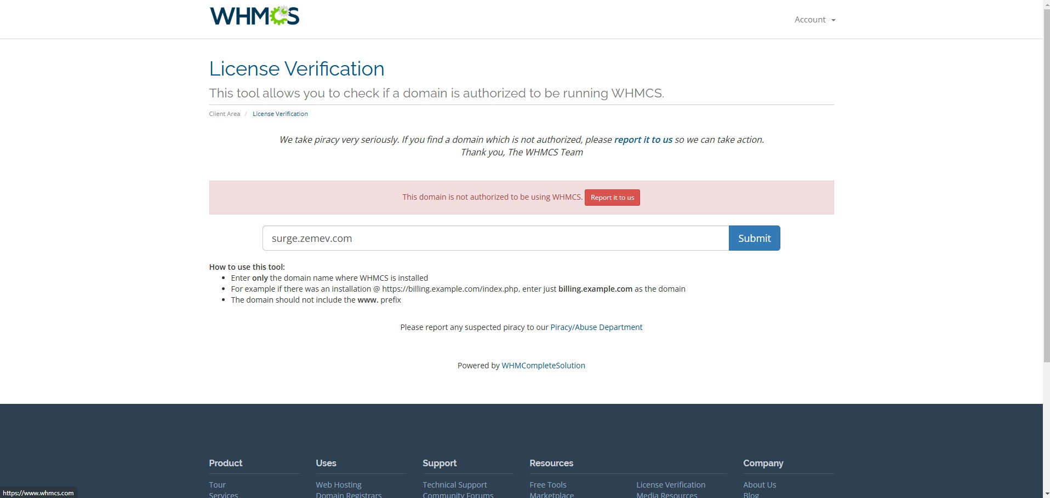Viewport: 1050px width, 498px height.
Task: Open Technical Support footer link
Action: [x=455, y=485]
